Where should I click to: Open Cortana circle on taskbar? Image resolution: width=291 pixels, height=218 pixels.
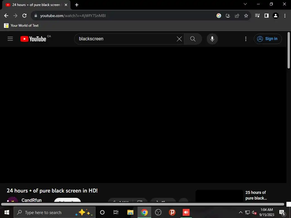102,212
